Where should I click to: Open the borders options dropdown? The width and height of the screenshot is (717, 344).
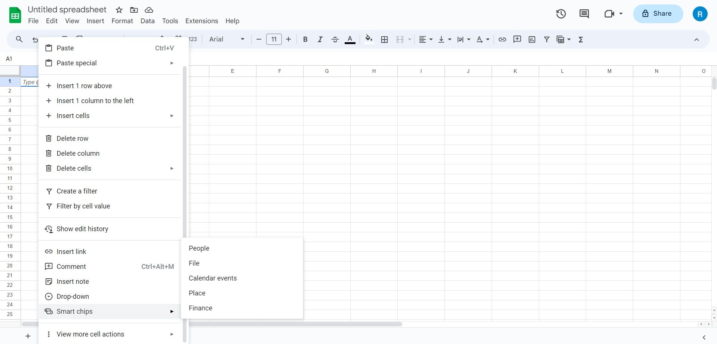point(384,39)
